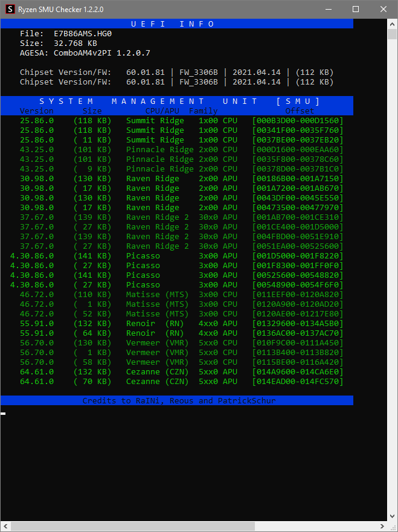The height and width of the screenshot is (532, 398).
Task: Click the first Chipset Version/FW label
Action: click(x=65, y=72)
